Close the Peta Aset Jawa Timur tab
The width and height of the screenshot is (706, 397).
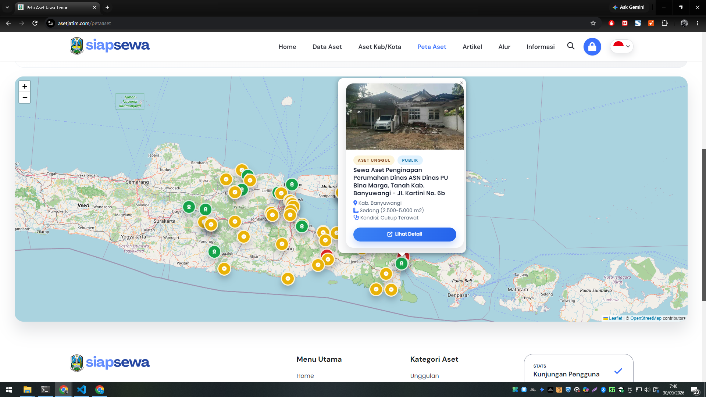coord(95,7)
